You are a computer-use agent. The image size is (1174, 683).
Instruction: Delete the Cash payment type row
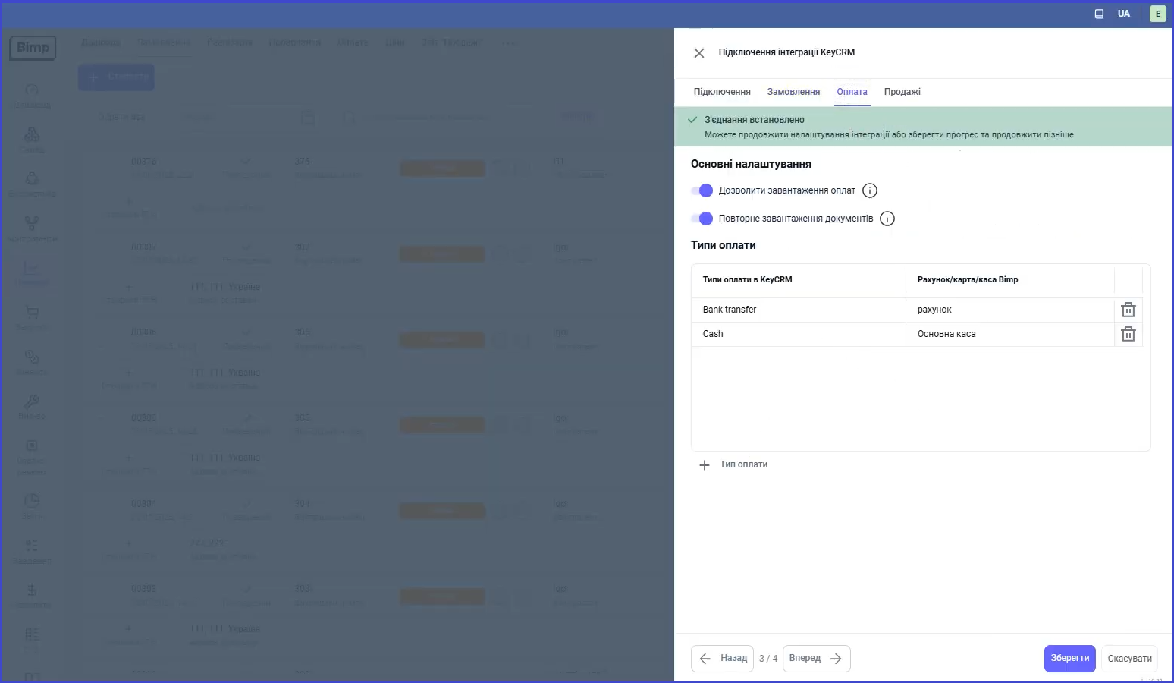pos(1128,334)
